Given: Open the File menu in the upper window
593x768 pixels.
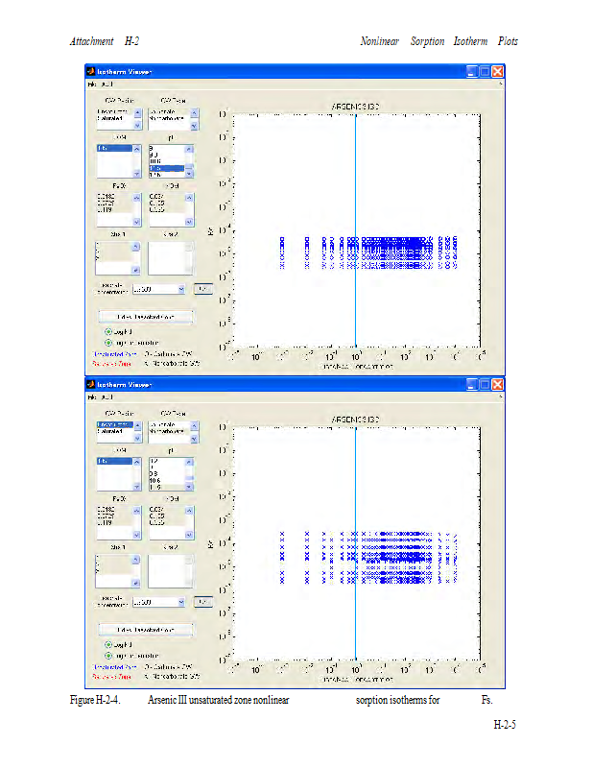Looking at the screenshot, I should (93, 84).
